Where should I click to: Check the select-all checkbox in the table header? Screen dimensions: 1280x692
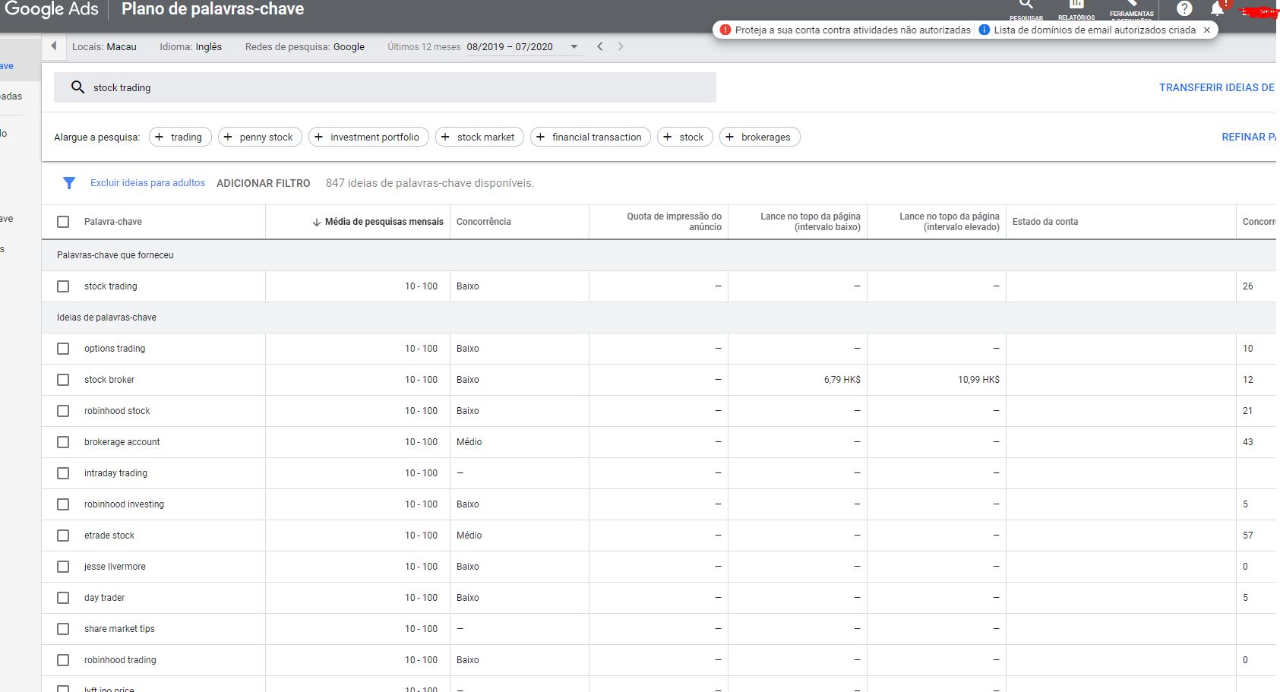tap(63, 221)
